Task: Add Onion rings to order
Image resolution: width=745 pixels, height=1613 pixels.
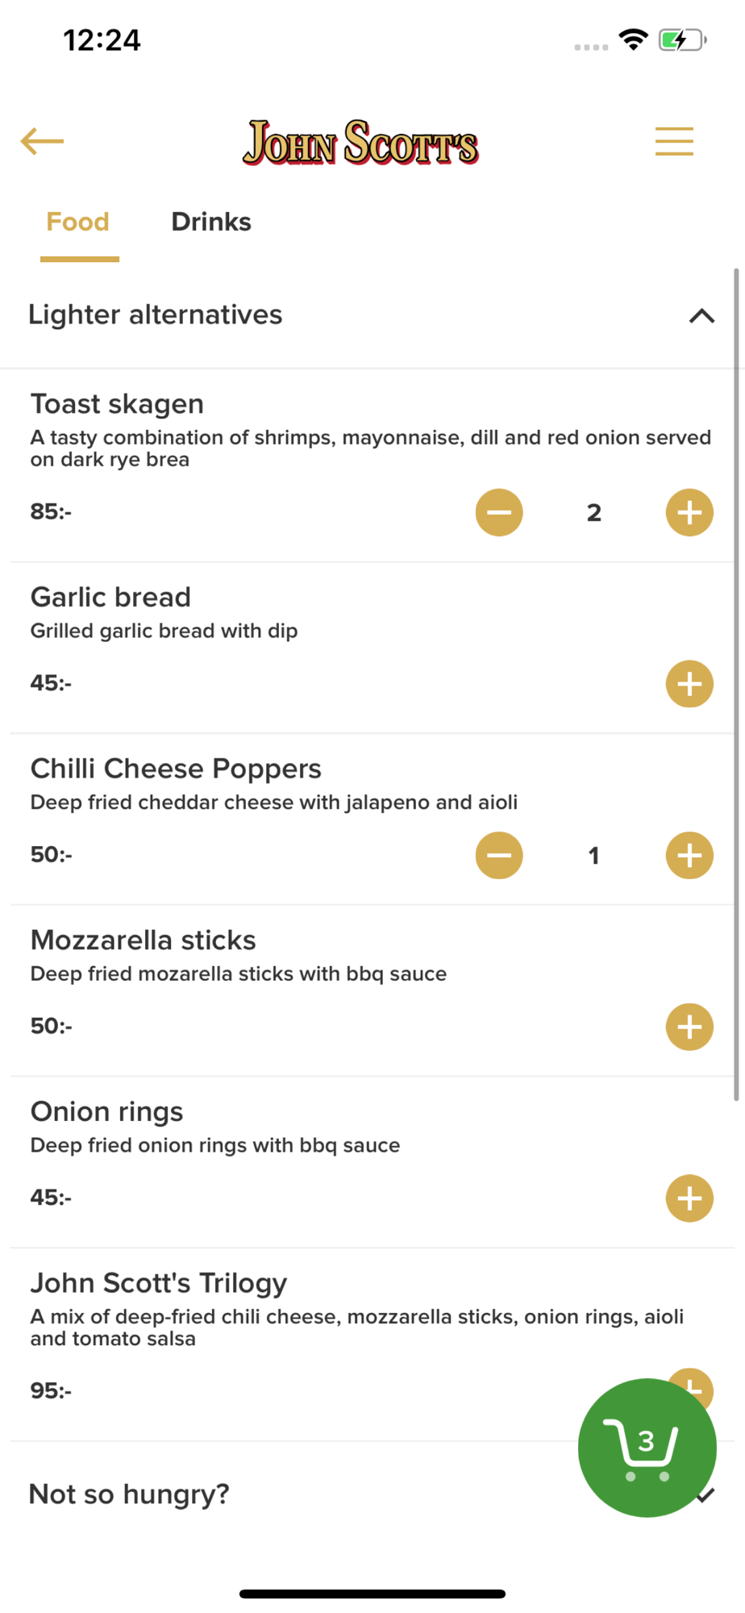Action: (x=689, y=1198)
